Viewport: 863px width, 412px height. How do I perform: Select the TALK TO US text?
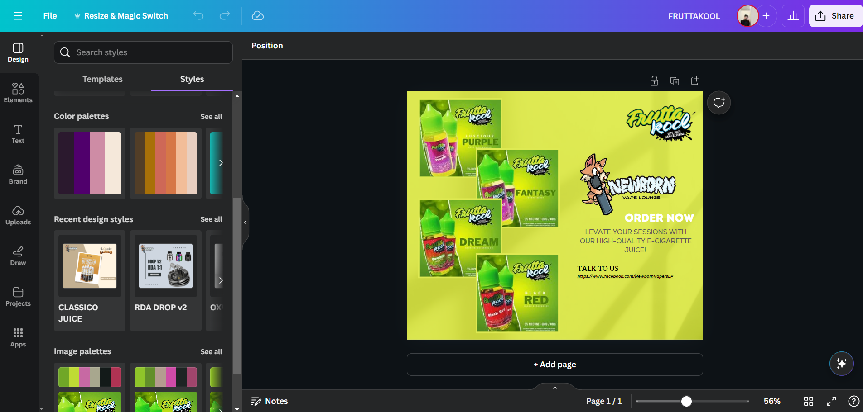pos(598,269)
